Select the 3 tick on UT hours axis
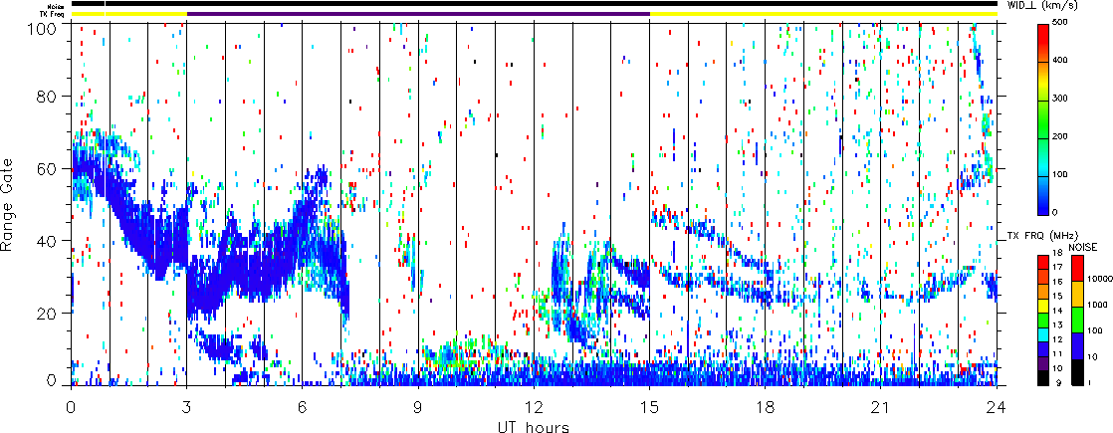Viewport: 1113px width, 433px height. coord(186,407)
